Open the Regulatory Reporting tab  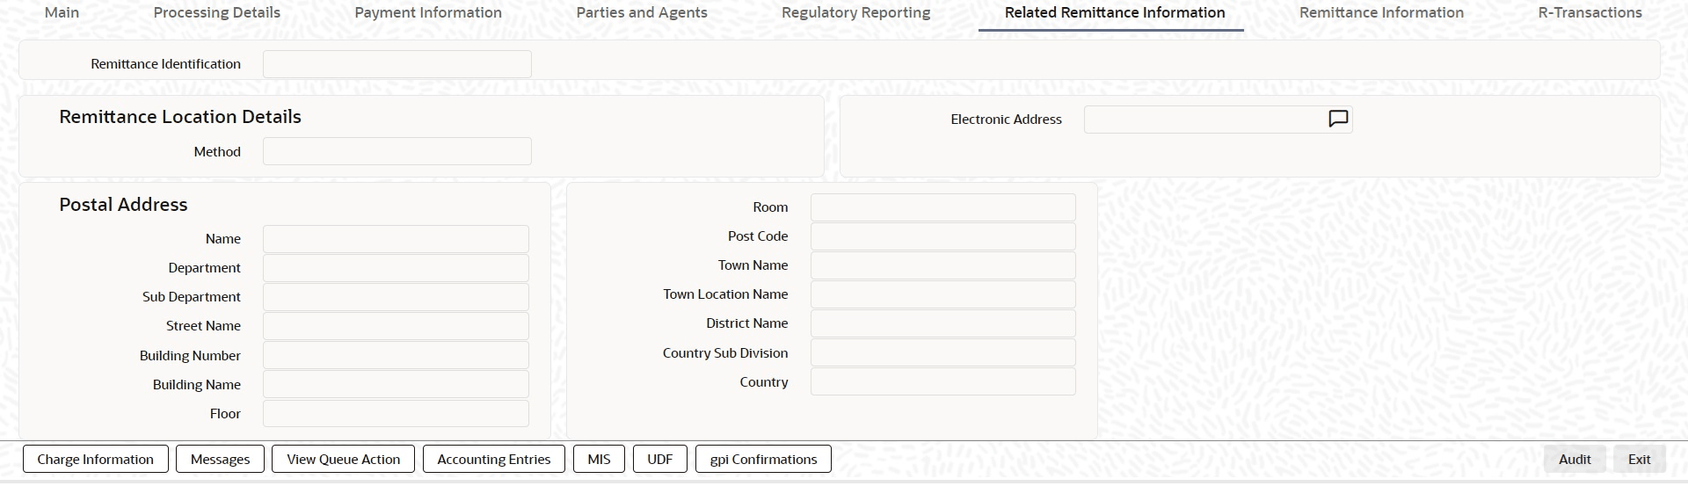click(x=855, y=12)
